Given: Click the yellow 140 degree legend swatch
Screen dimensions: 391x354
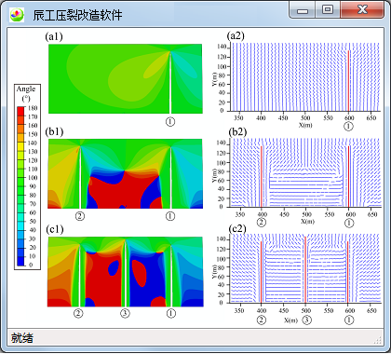Looking at the screenshot, I should click(x=20, y=143).
